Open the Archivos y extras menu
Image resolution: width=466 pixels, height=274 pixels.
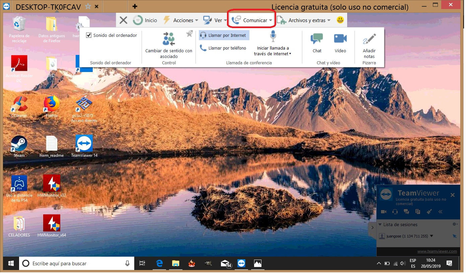(x=304, y=20)
